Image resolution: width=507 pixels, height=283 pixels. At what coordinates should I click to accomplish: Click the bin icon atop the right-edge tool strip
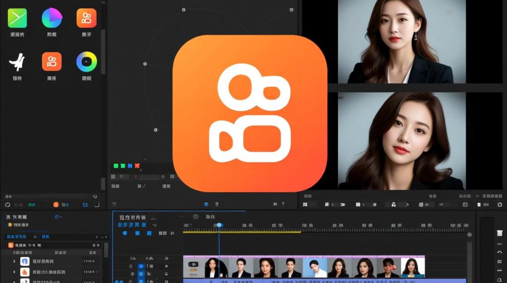[499, 233]
